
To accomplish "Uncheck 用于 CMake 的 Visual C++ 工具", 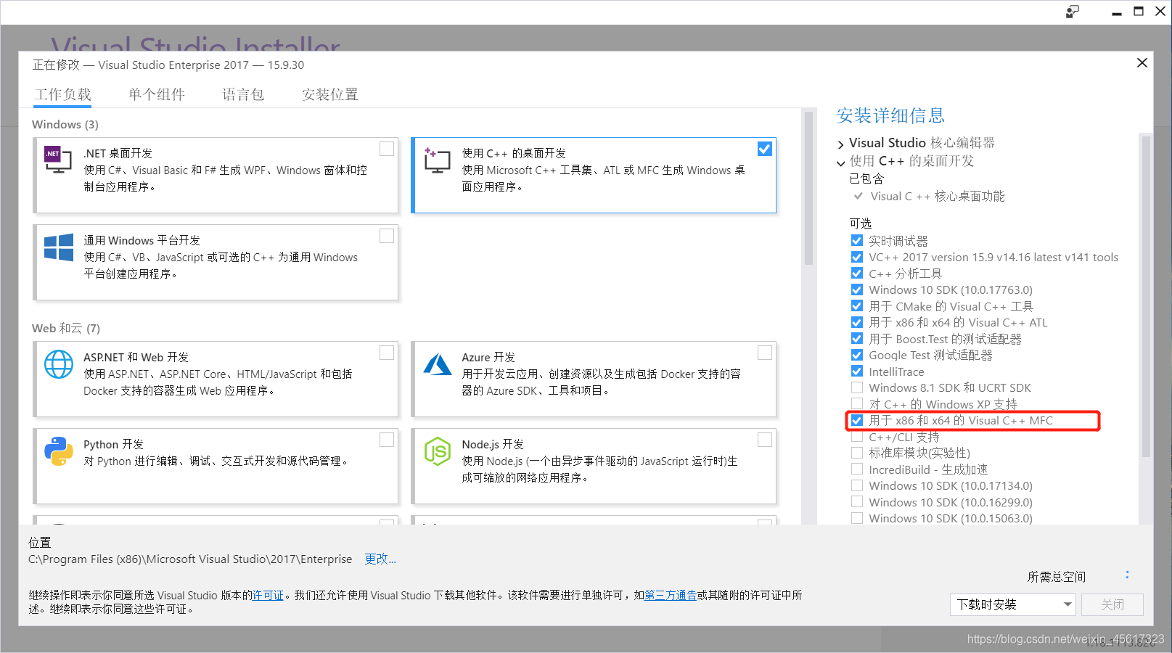I will pos(857,305).
